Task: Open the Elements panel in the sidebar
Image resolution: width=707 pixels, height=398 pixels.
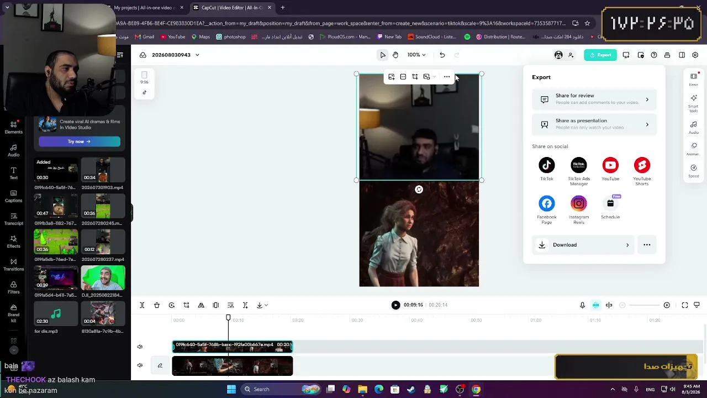Action: click(x=14, y=127)
